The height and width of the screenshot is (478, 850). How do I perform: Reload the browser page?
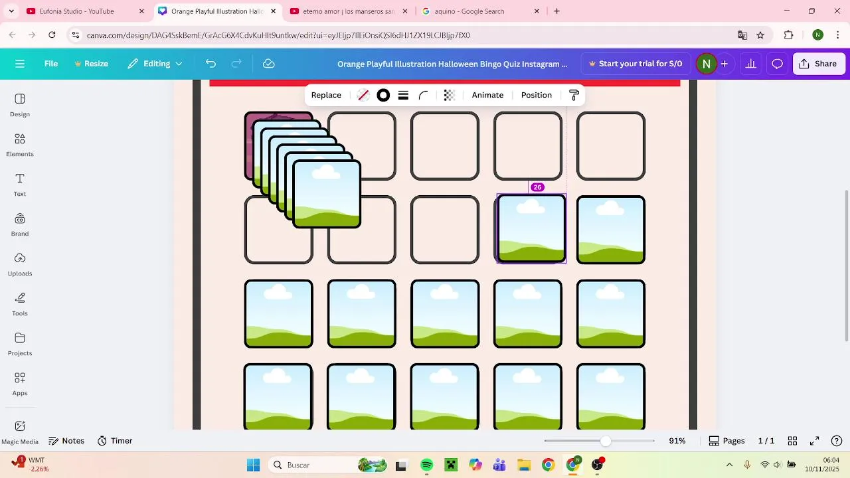tap(52, 35)
